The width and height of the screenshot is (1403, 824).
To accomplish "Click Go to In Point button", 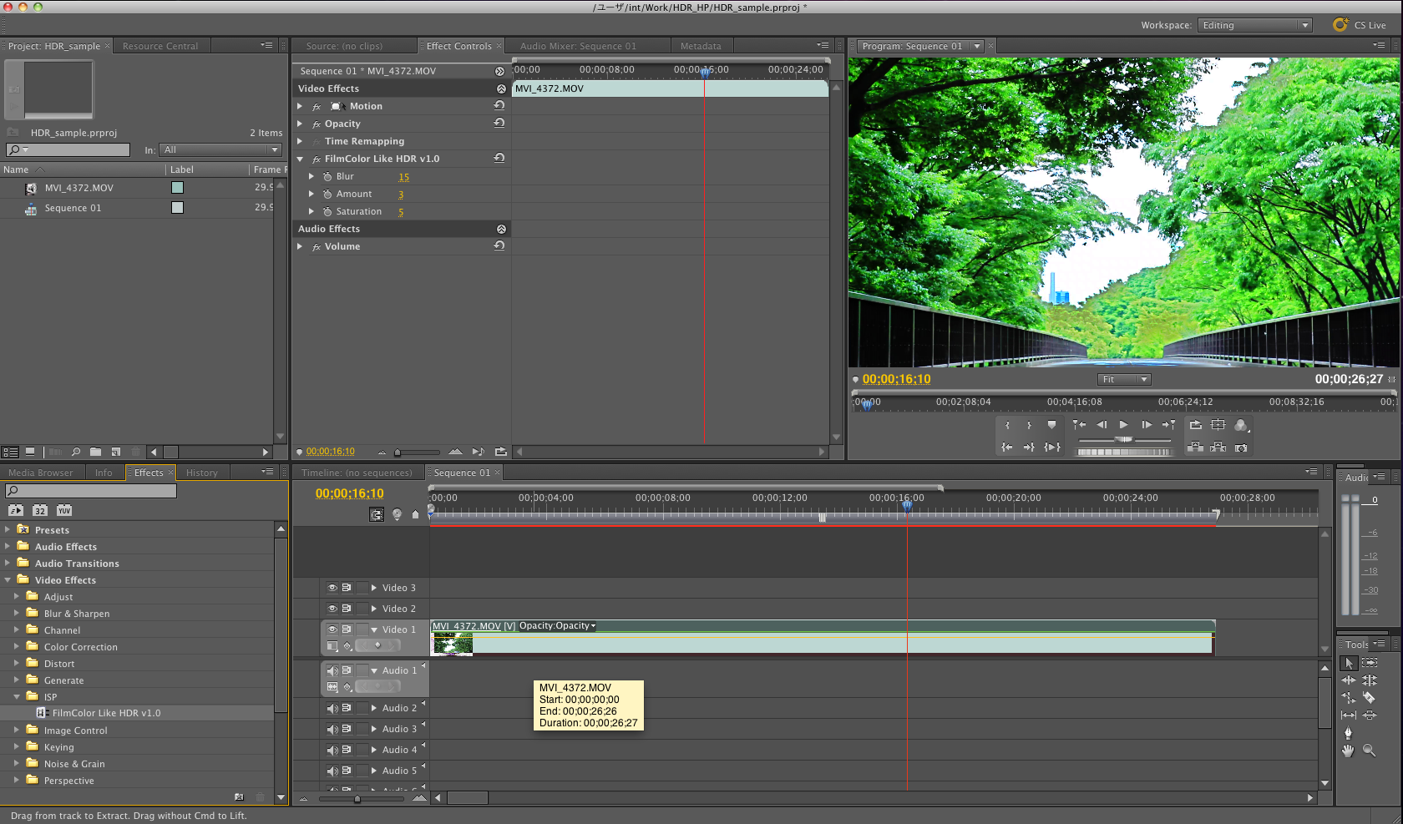I will (x=1007, y=447).
